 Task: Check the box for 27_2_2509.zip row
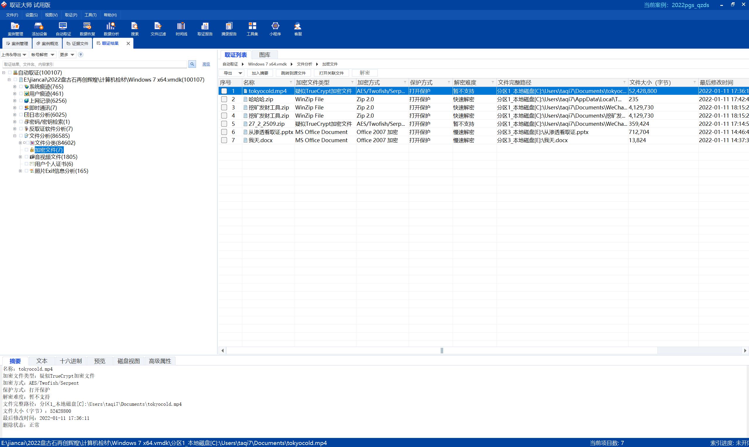tap(224, 124)
